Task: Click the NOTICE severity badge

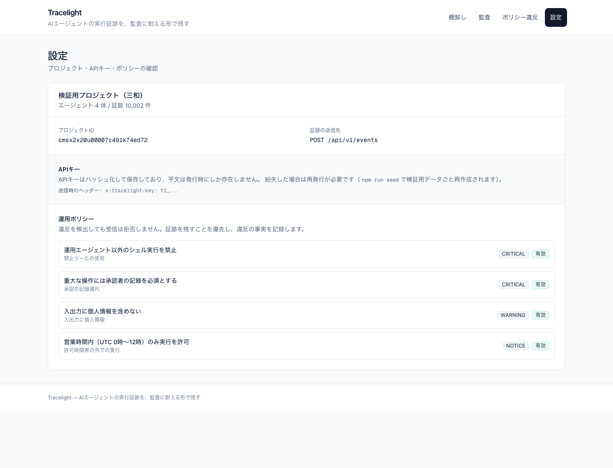Action: (x=516, y=346)
